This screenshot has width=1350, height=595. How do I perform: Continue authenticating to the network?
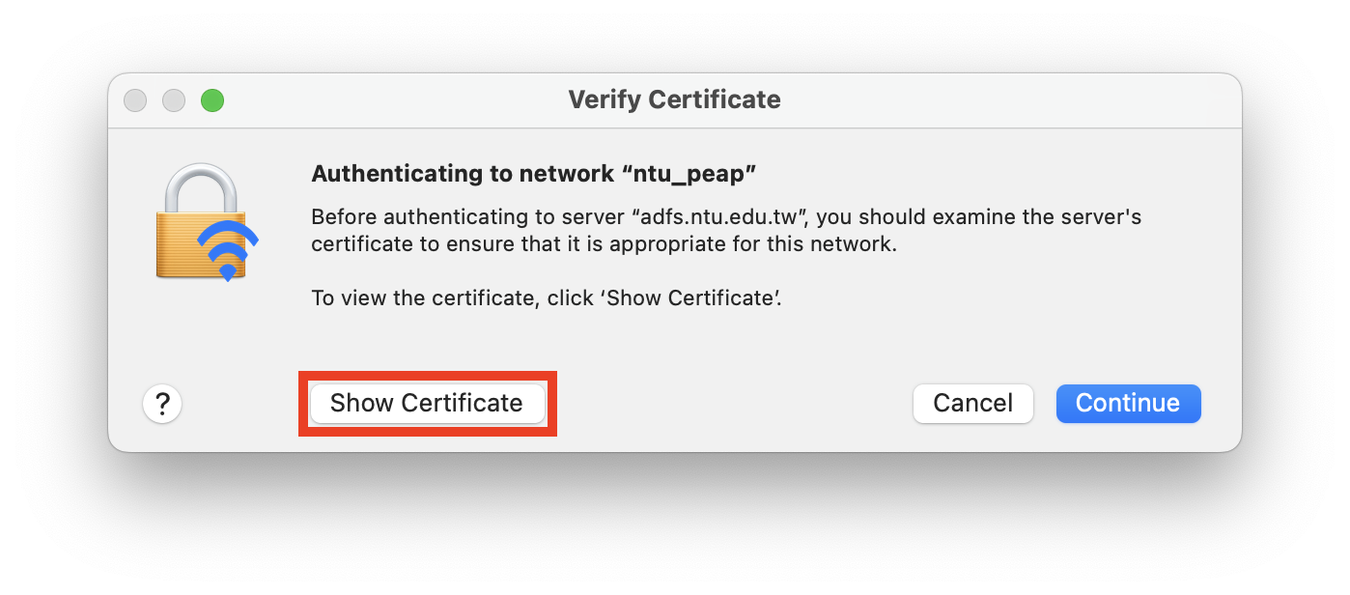click(1128, 403)
